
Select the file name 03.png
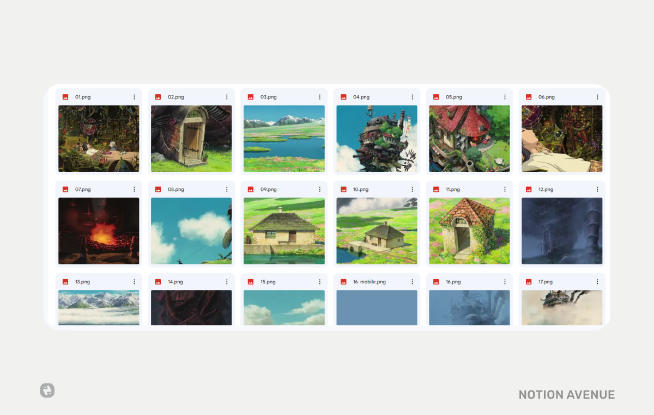[x=268, y=97]
